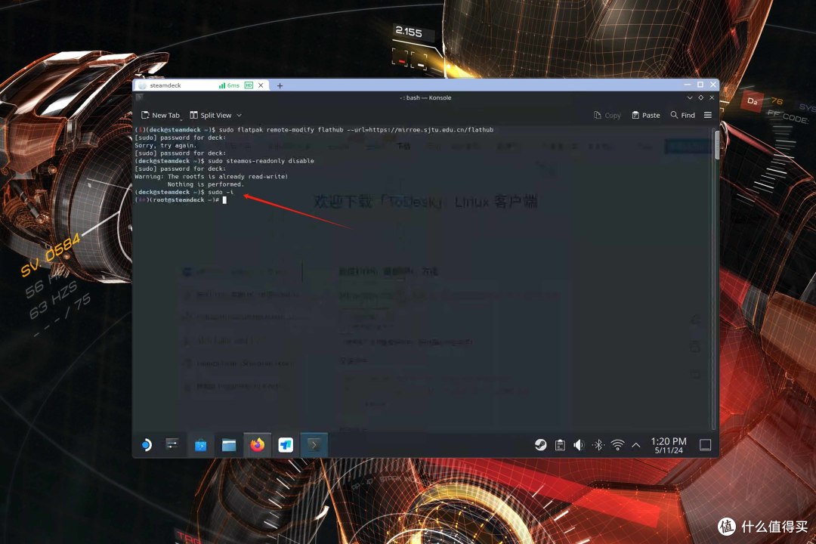The width and height of the screenshot is (816, 544).
Task: Click the root@steamdeck prompt line
Action: click(181, 200)
